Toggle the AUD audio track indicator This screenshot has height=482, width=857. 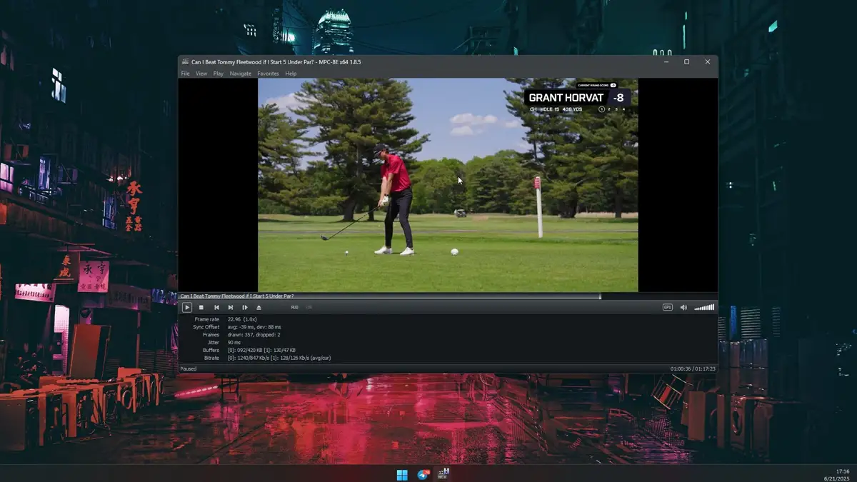294,307
